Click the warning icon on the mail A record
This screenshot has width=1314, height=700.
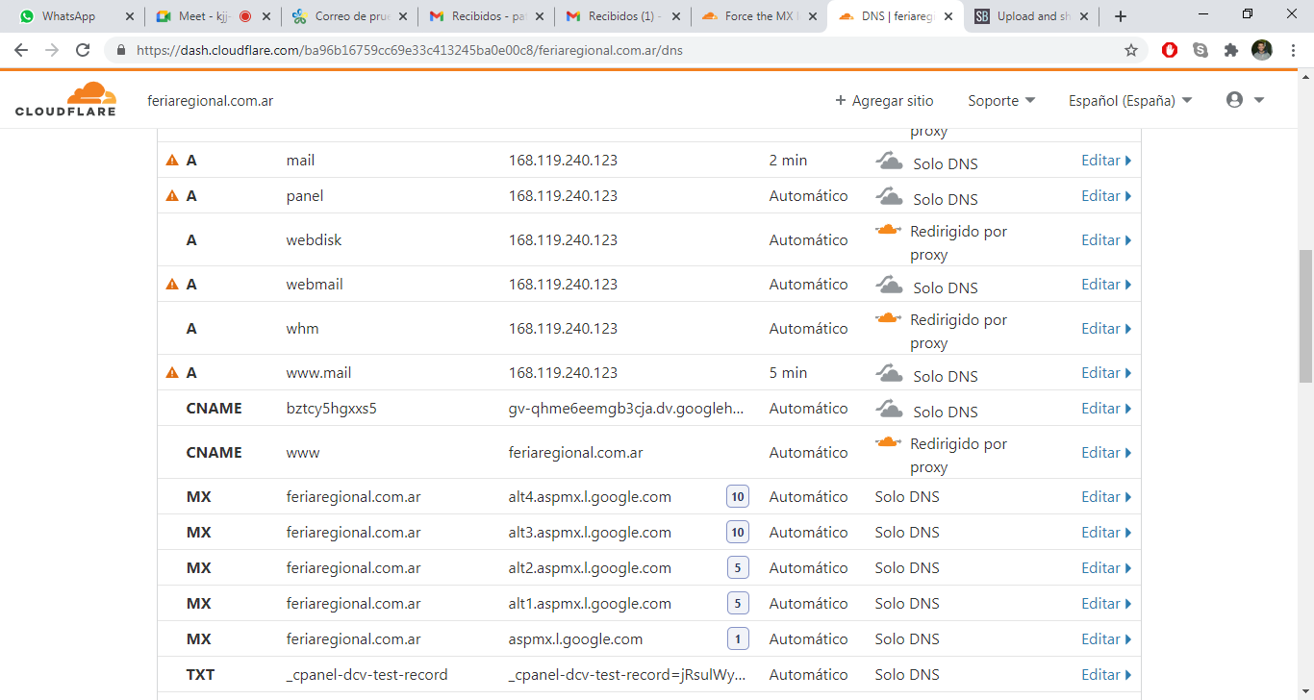[x=172, y=161]
